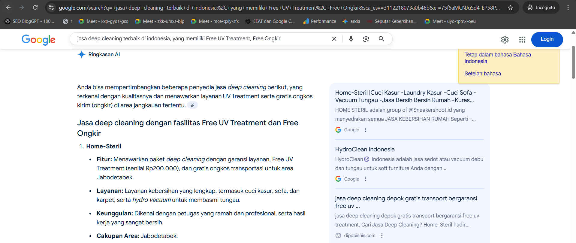Image resolution: width=576 pixels, height=243 pixels.
Task: Open the anda bookmark
Action: [x=351, y=21]
